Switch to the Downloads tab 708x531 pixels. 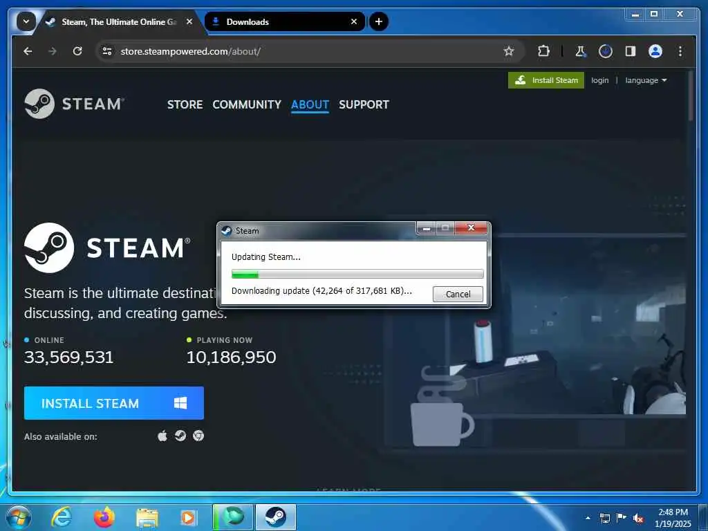[284, 21]
